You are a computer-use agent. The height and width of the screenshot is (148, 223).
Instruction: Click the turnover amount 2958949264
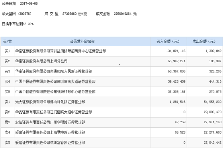click(123, 14)
